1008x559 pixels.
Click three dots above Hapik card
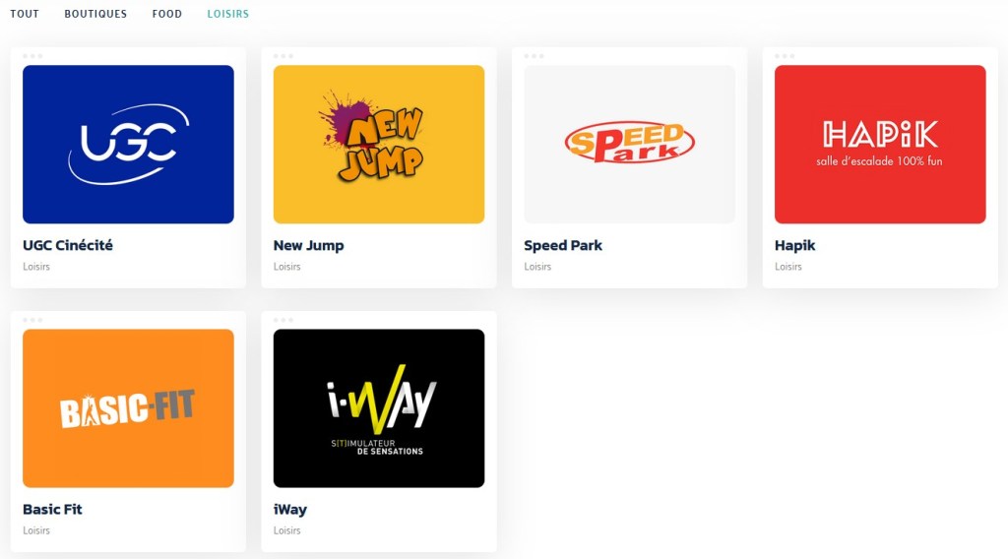tap(785, 56)
